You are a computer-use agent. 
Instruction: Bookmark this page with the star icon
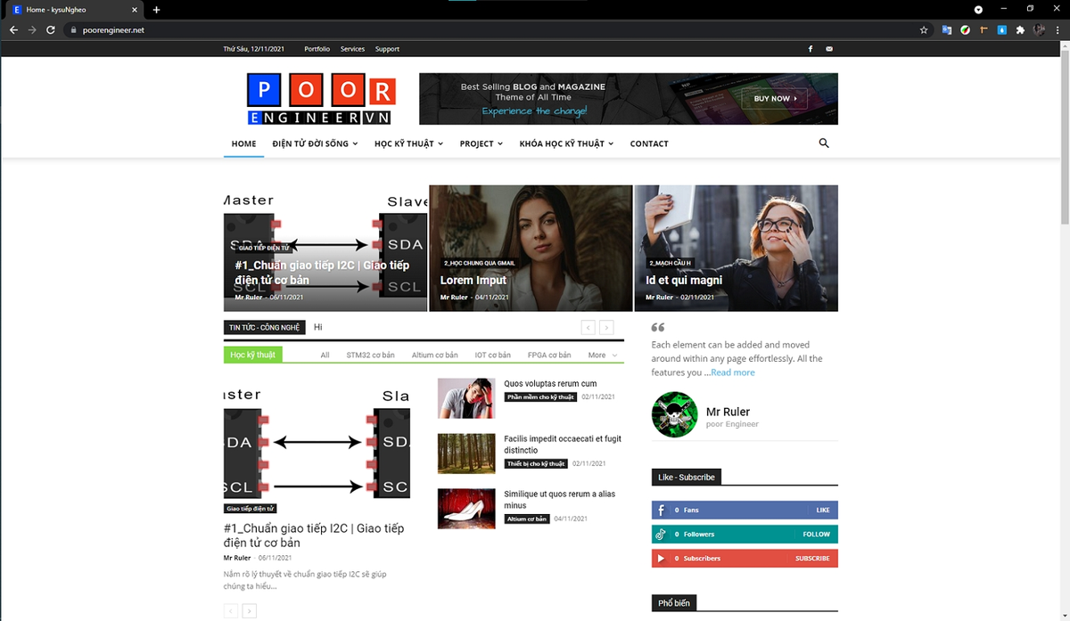pos(924,29)
